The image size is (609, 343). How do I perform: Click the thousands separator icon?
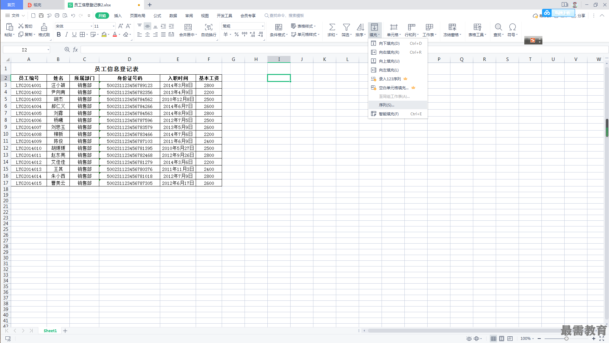click(245, 35)
